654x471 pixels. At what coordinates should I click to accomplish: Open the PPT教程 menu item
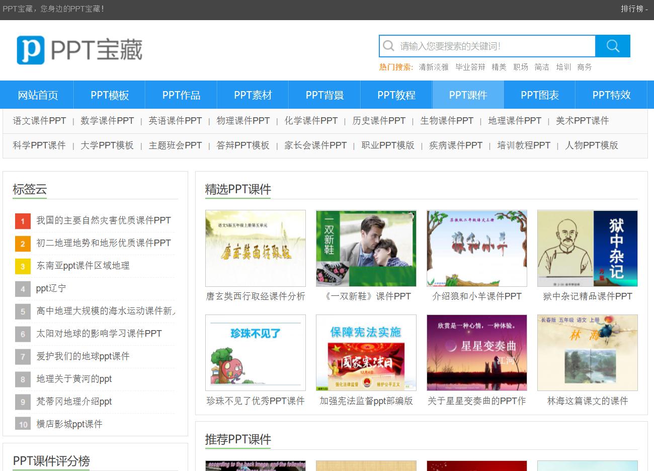(x=396, y=95)
